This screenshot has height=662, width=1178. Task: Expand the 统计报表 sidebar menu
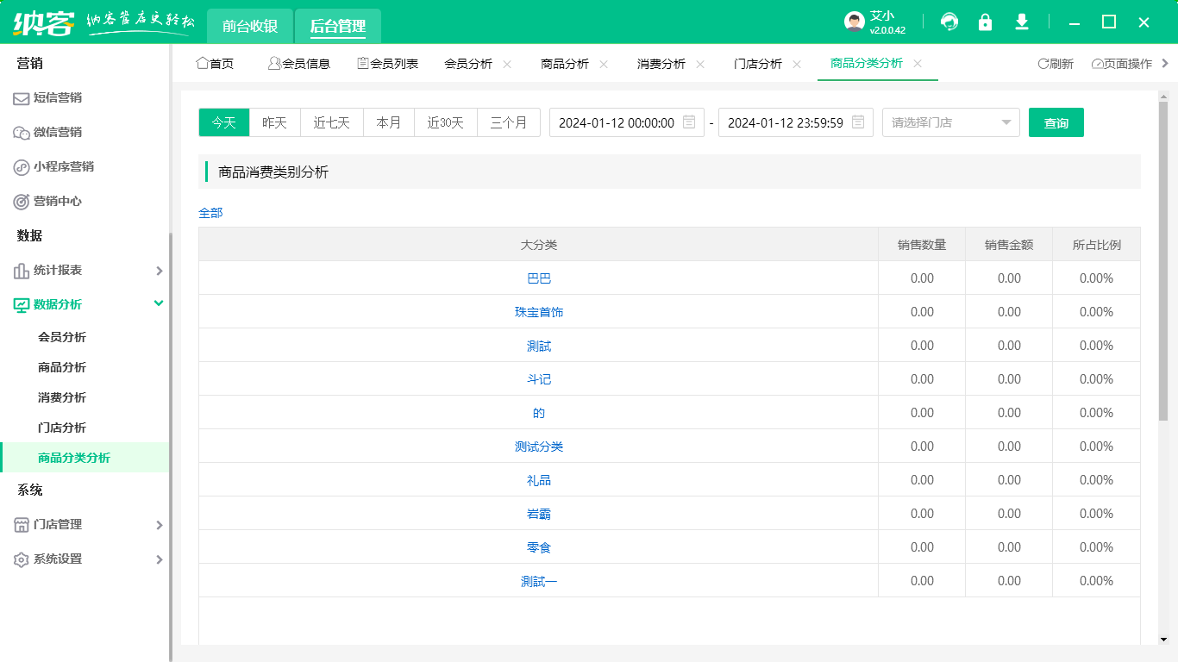(x=159, y=271)
